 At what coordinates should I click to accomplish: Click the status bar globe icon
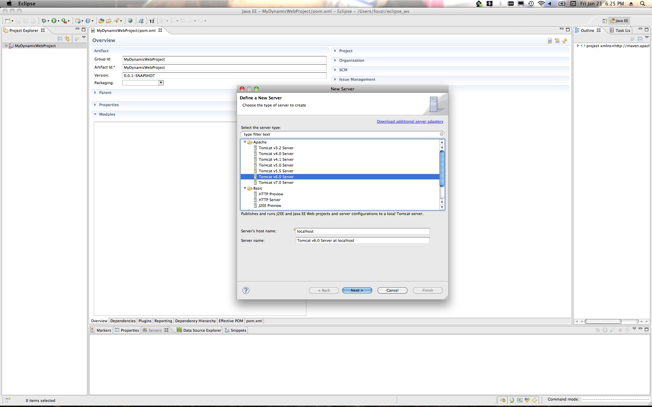pos(512,400)
